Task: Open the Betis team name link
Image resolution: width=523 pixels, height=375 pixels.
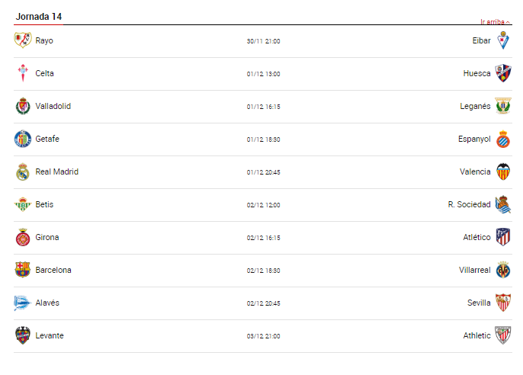Action: (x=44, y=204)
